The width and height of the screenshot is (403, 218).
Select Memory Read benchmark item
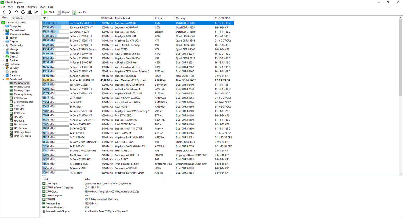point(19,83)
